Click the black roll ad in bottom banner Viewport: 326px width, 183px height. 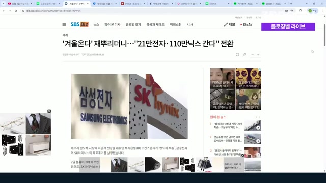(x=153, y=165)
